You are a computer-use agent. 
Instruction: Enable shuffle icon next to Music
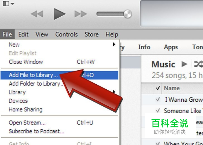tap(199, 64)
